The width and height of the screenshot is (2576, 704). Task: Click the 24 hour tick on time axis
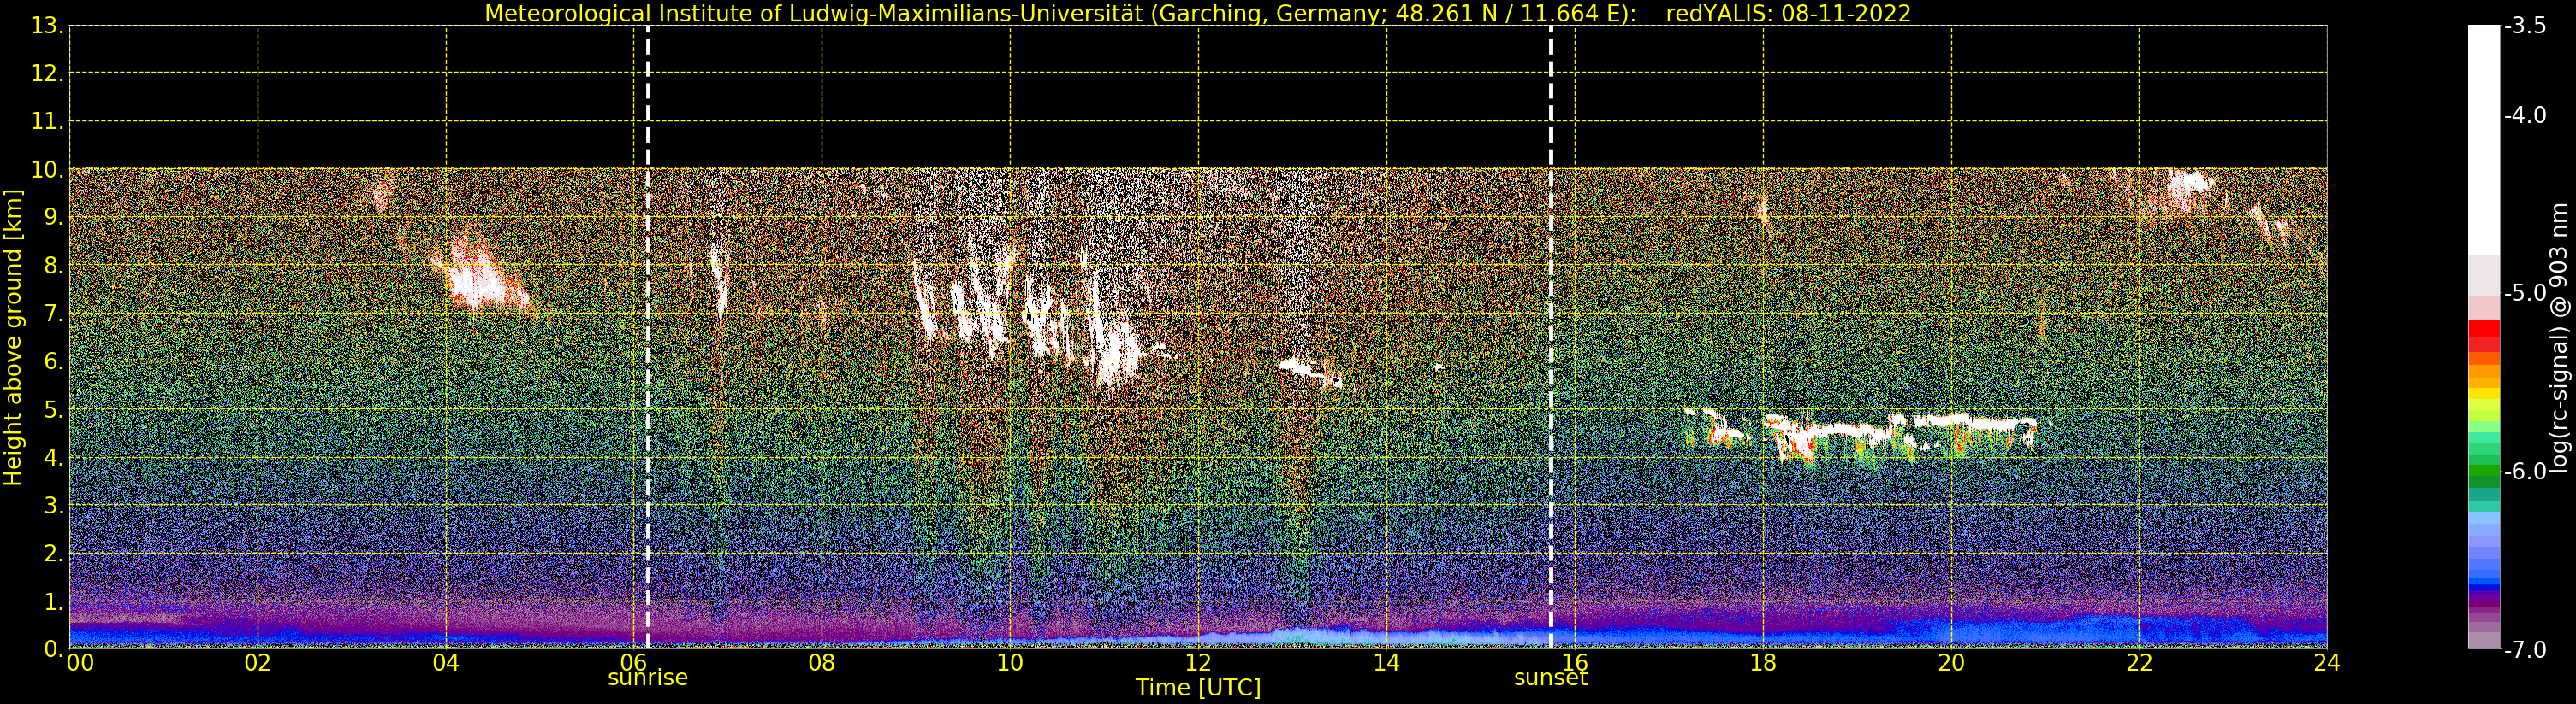2327,663
